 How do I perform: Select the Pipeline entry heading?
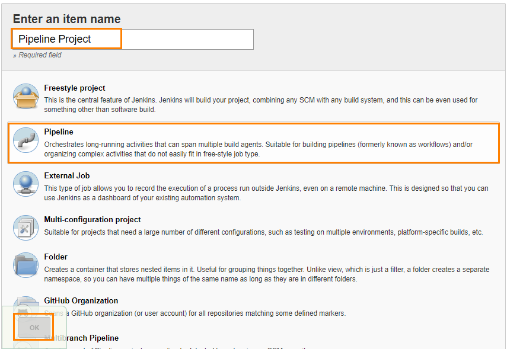coord(59,132)
